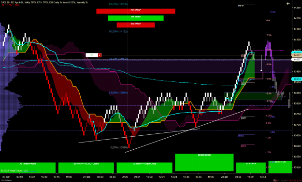The image size is (302, 182).
Task: Click the WS2 pivot label
Action: click(241, 136)
